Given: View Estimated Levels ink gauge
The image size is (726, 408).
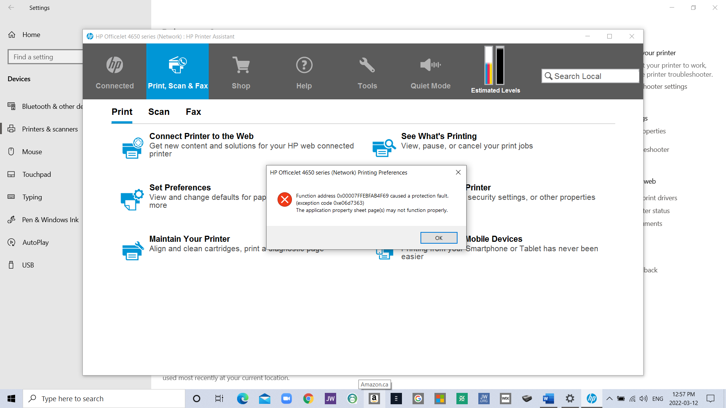Looking at the screenshot, I should pyautogui.click(x=495, y=66).
